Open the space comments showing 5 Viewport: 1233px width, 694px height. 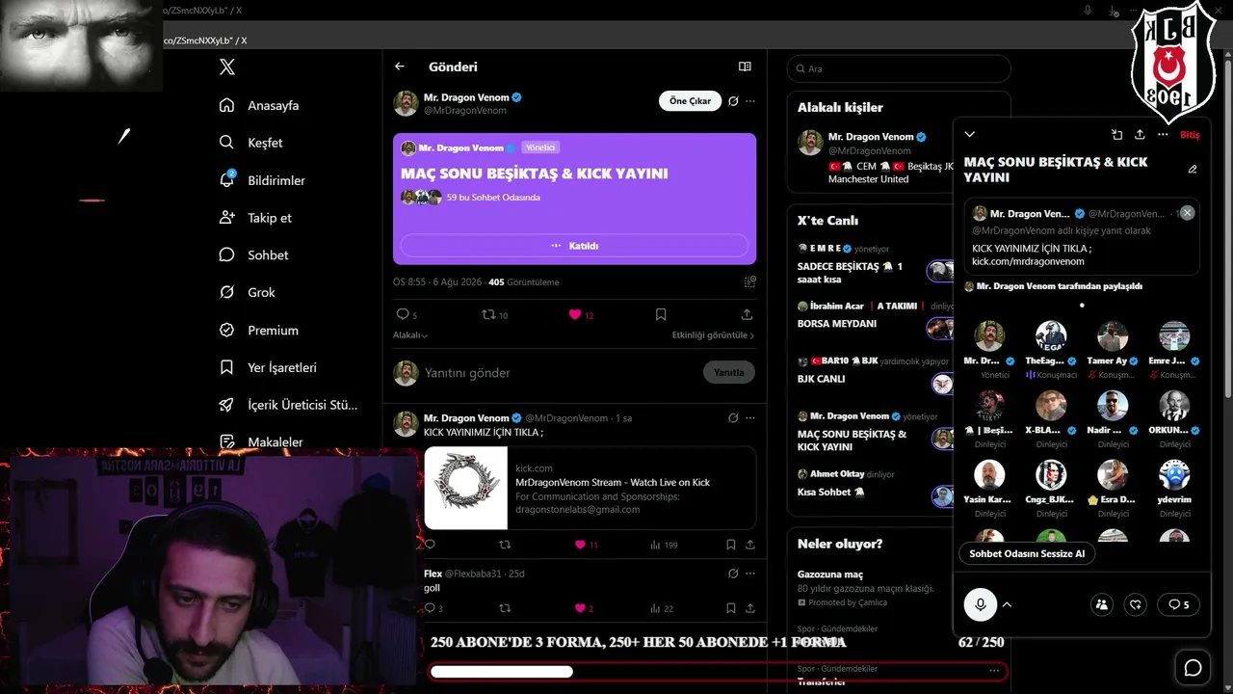(1178, 604)
